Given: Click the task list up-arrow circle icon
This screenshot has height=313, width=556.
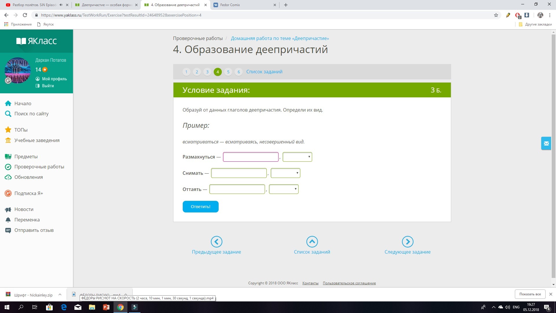Looking at the screenshot, I should (x=312, y=241).
